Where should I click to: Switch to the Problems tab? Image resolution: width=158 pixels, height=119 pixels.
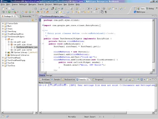point(45,79)
